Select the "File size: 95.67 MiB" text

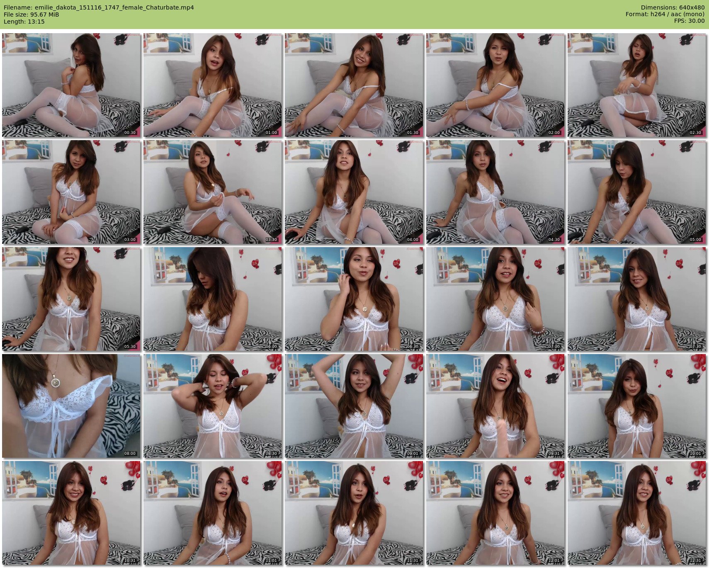(x=31, y=15)
